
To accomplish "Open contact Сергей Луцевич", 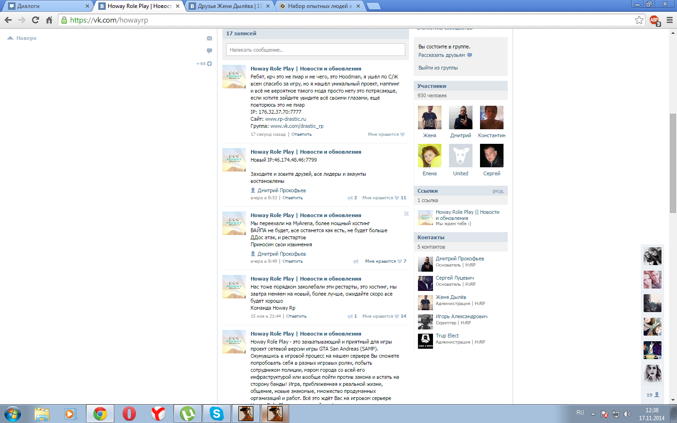I will 455,278.
